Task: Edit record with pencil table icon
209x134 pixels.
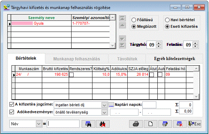Action: pyautogui.click(x=165, y=124)
